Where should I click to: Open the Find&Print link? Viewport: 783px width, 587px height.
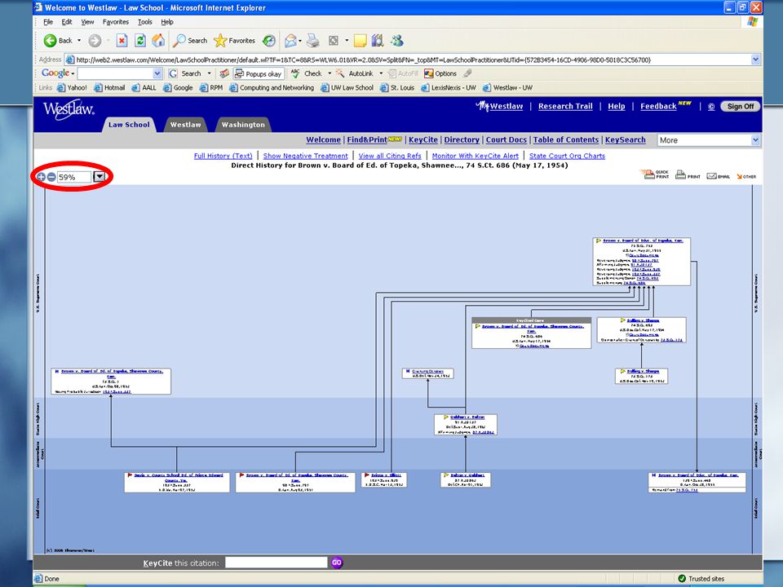click(367, 139)
